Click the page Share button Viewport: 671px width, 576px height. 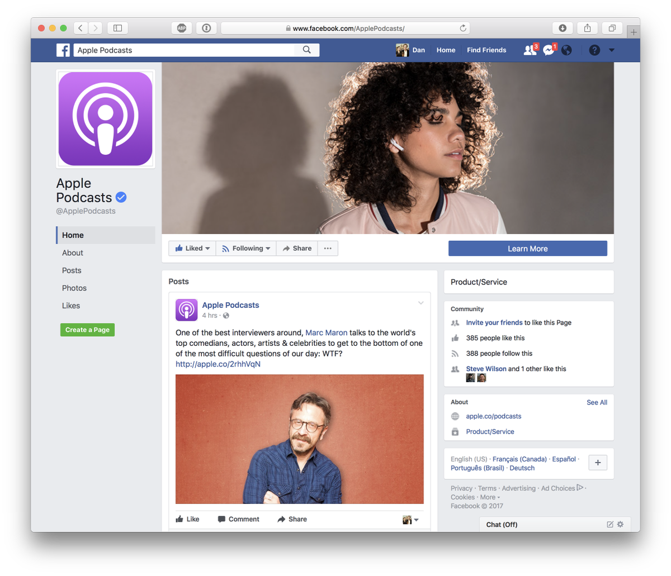click(x=297, y=248)
